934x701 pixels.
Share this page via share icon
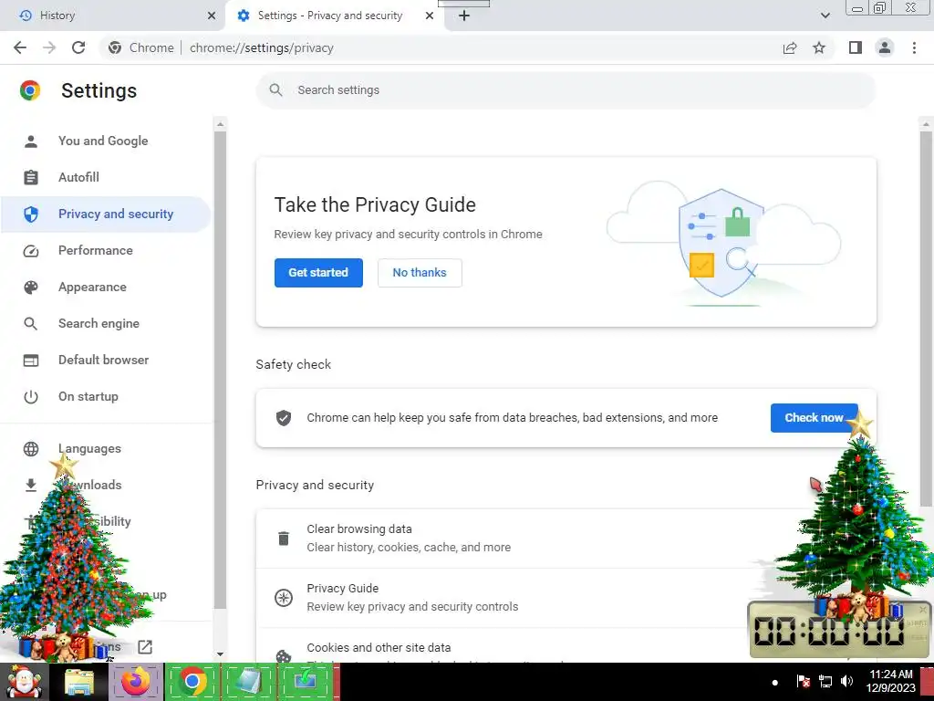point(790,47)
